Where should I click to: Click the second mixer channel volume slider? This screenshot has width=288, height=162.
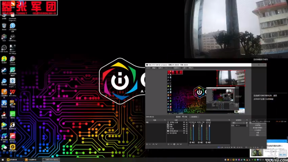[x=202, y=132]
